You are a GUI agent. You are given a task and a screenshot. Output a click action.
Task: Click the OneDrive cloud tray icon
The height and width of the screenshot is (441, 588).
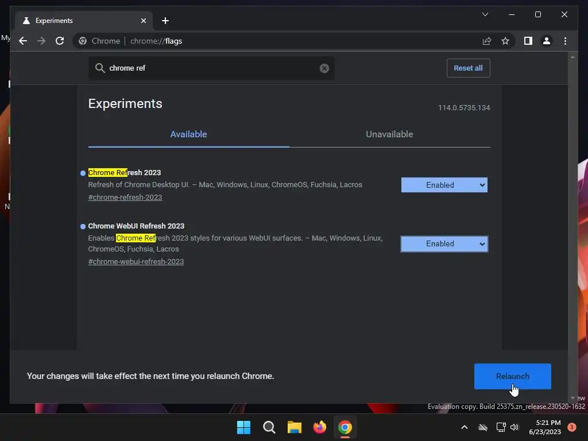(x=483, y=427)
